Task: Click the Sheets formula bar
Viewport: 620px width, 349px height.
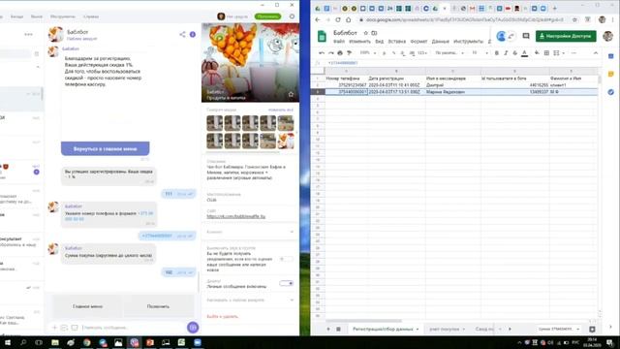Action: point(461,63)
